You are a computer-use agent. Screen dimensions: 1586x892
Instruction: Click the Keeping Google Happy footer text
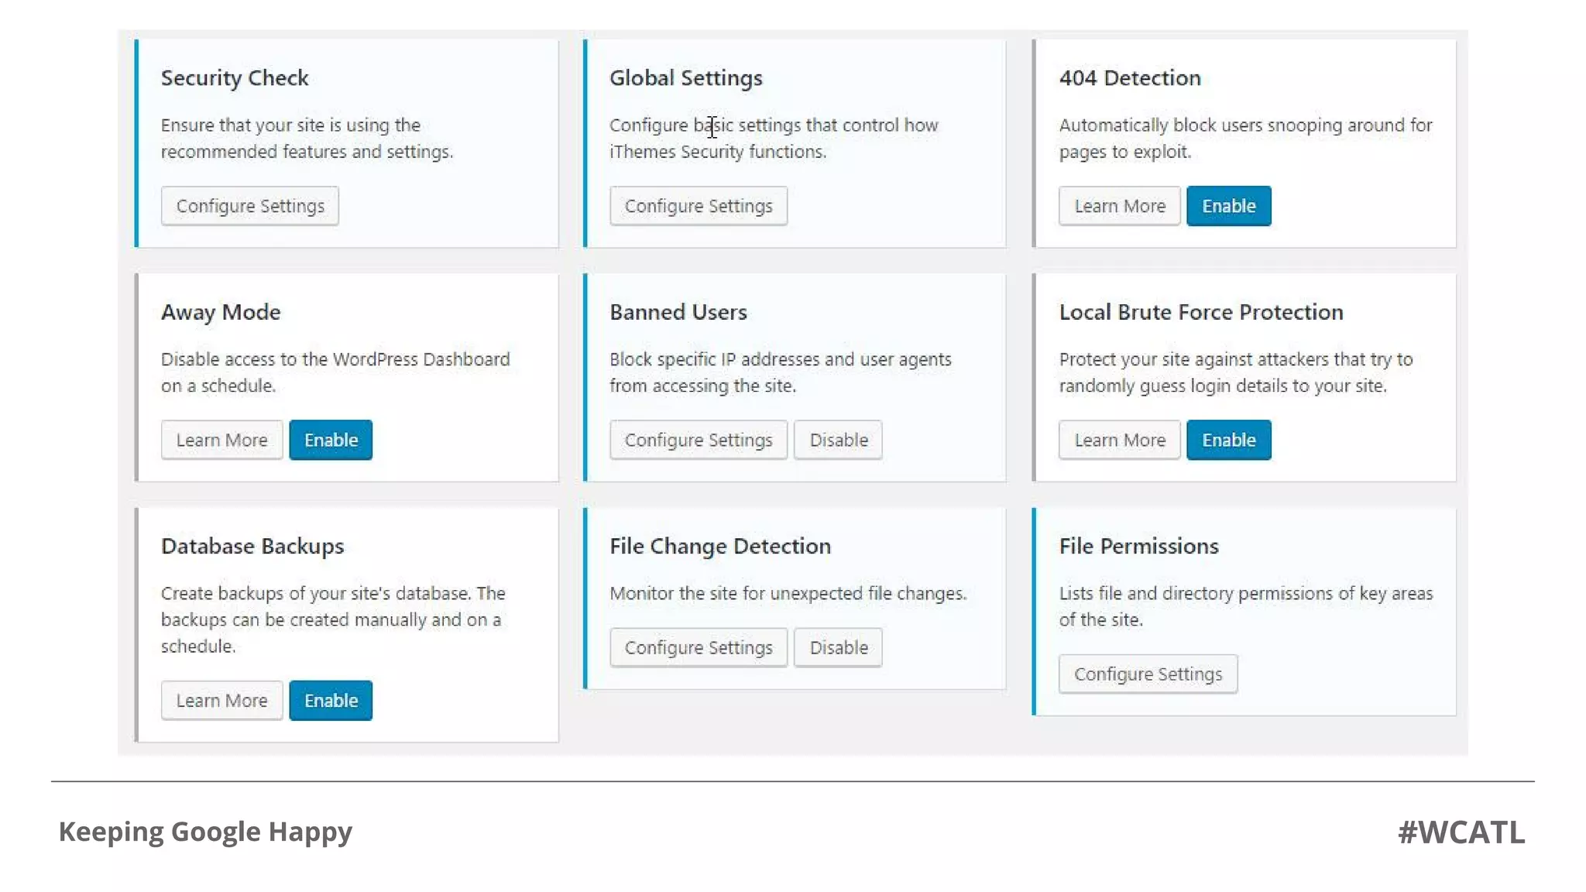point(205,832)
